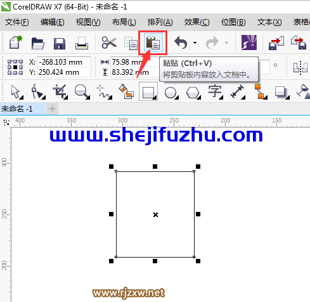
Task: Open the 排列(A) menu
Action: click(160, 22)
